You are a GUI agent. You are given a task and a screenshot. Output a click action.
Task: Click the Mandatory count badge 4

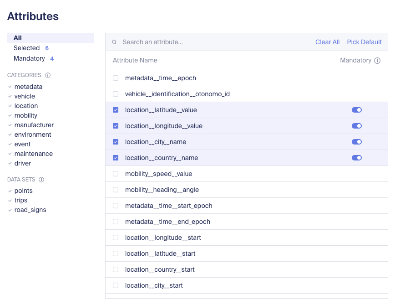[52, 59]
